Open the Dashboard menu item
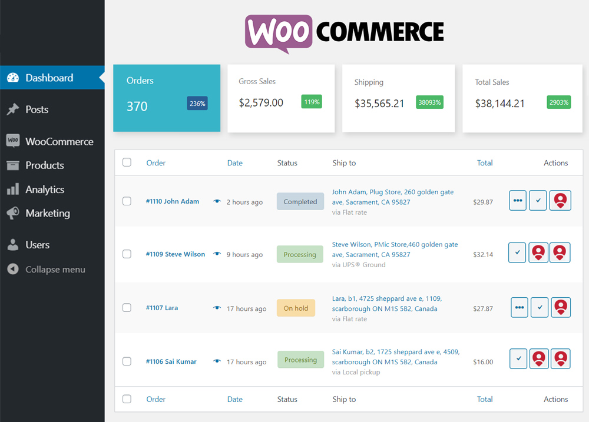Screen dimensions: 589x422 [52, 78]
